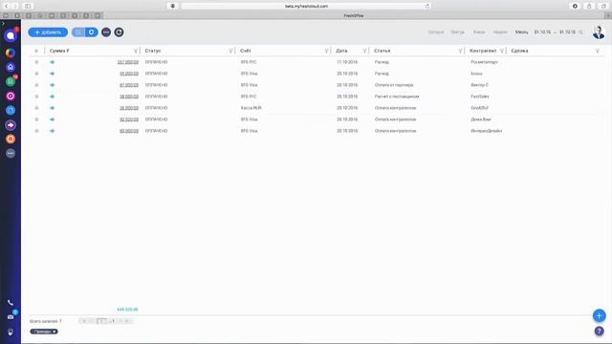
Task: Click the Сумма column header
Action: [x=59, y=51]
